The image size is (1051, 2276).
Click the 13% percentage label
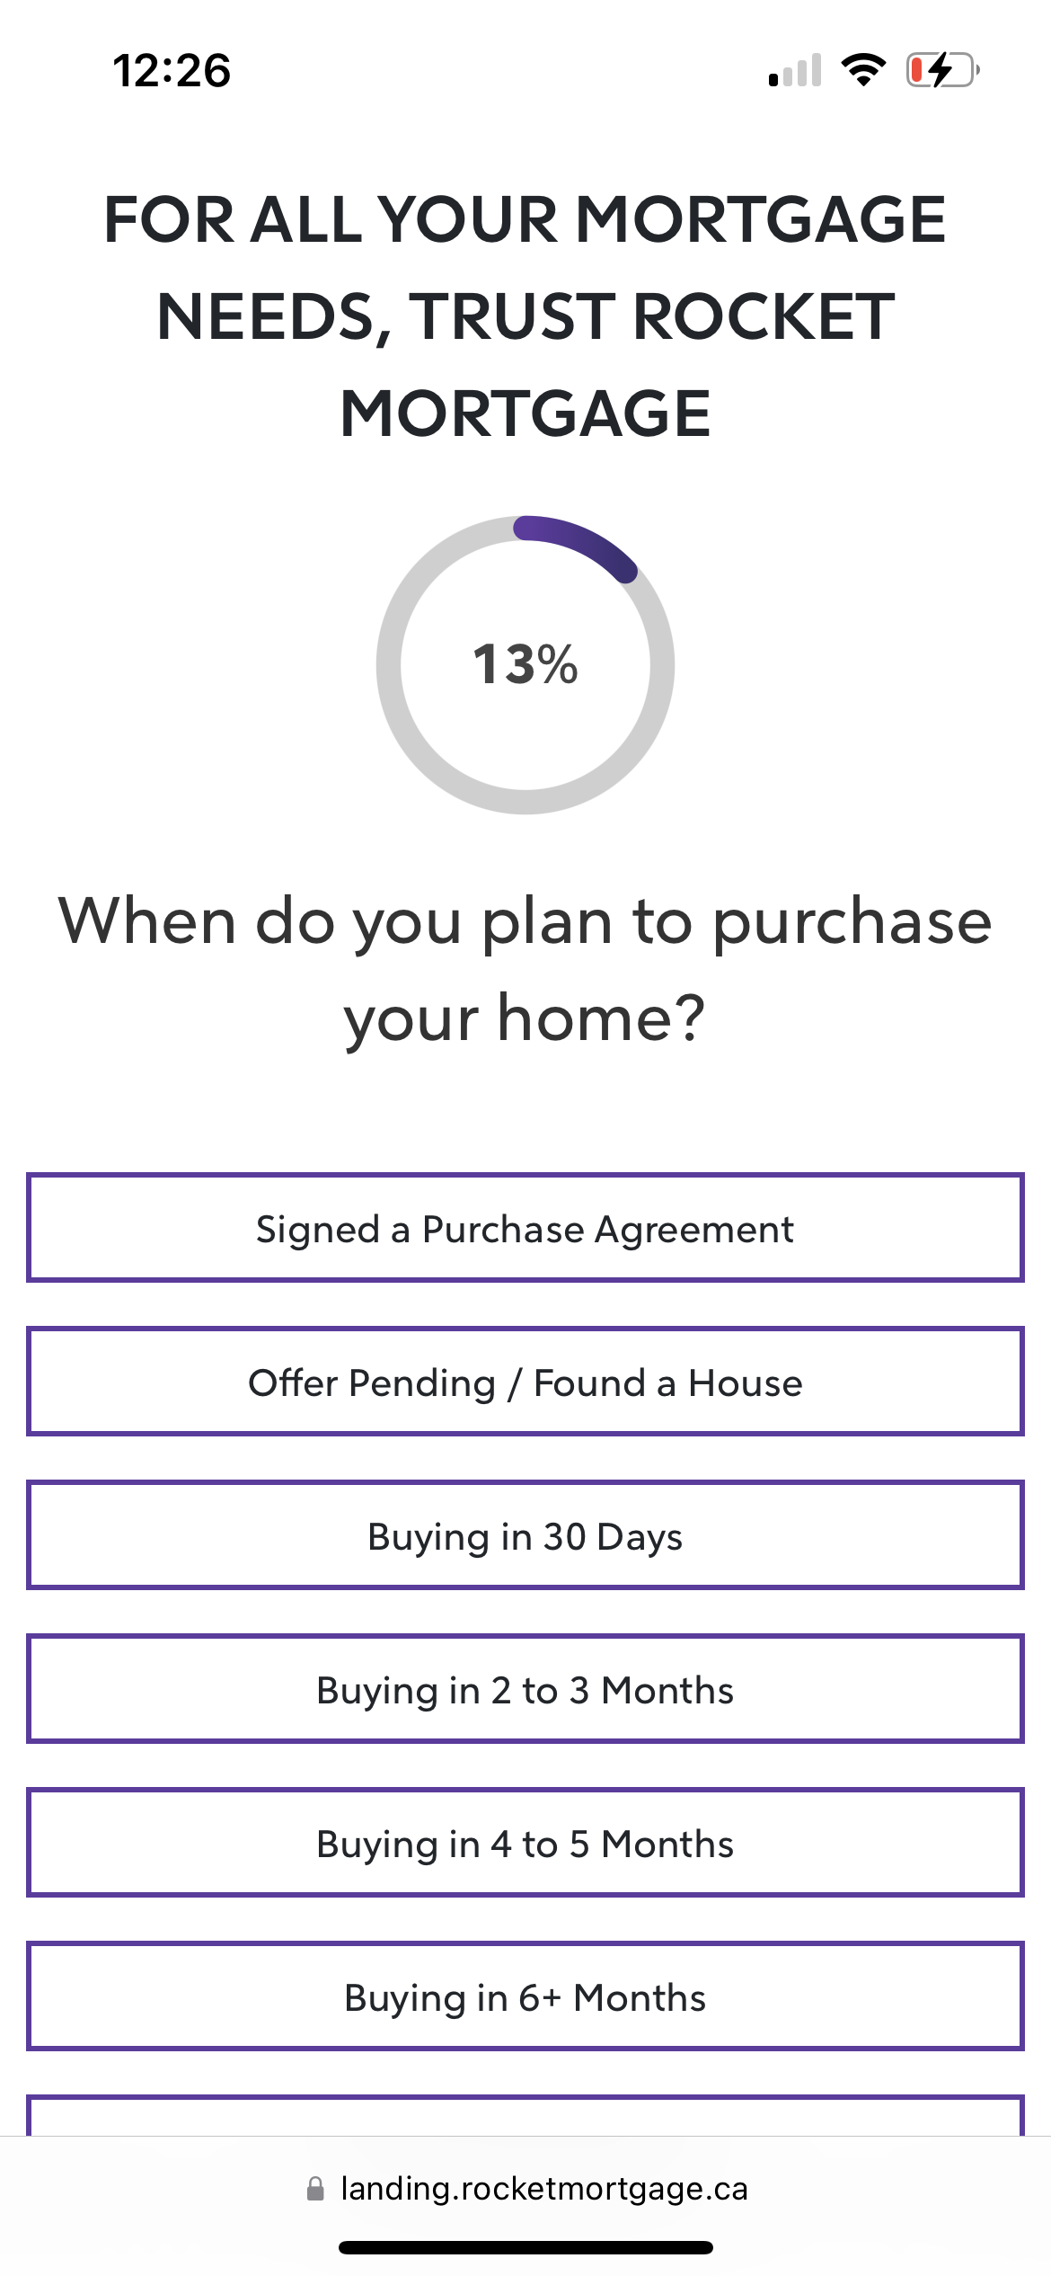[525, 664]
